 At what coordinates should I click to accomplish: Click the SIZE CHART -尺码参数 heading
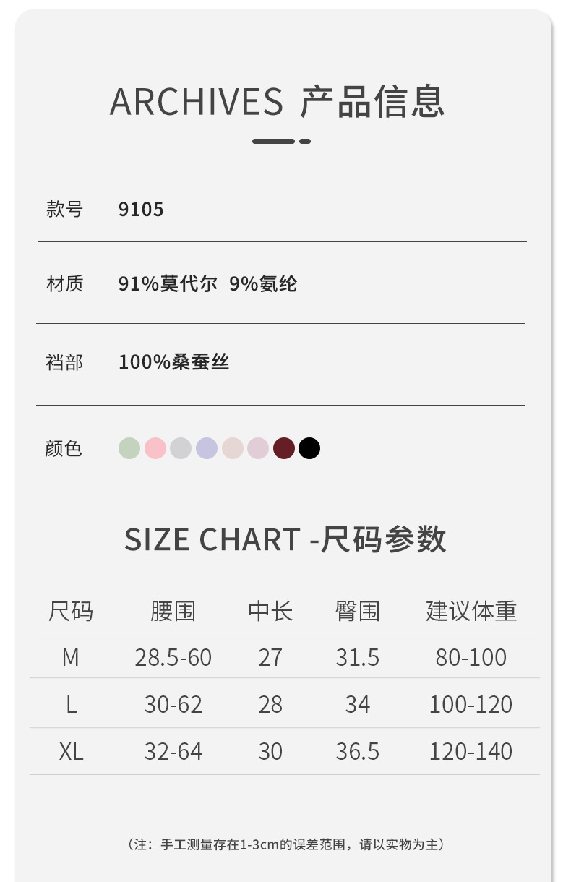tap(285, 539)
